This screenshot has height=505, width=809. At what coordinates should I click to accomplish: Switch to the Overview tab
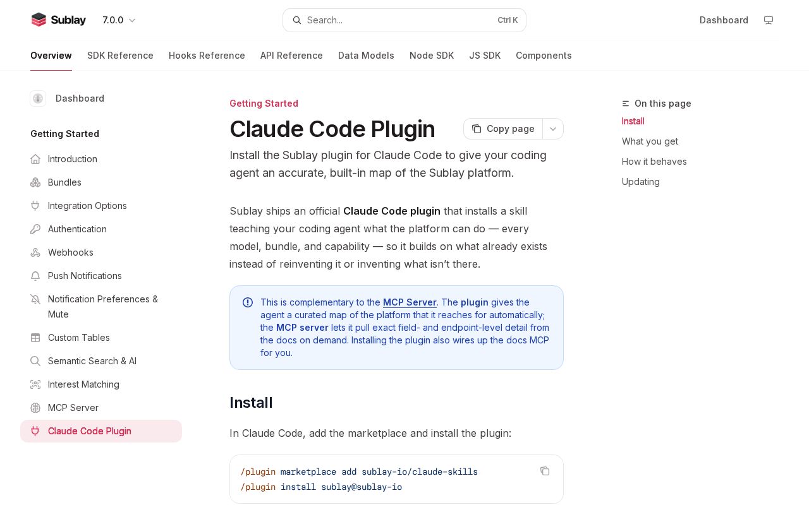tap(51, 56)
